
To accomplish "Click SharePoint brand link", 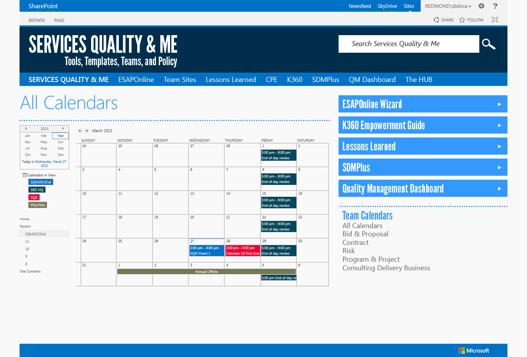I will (43, 6).
